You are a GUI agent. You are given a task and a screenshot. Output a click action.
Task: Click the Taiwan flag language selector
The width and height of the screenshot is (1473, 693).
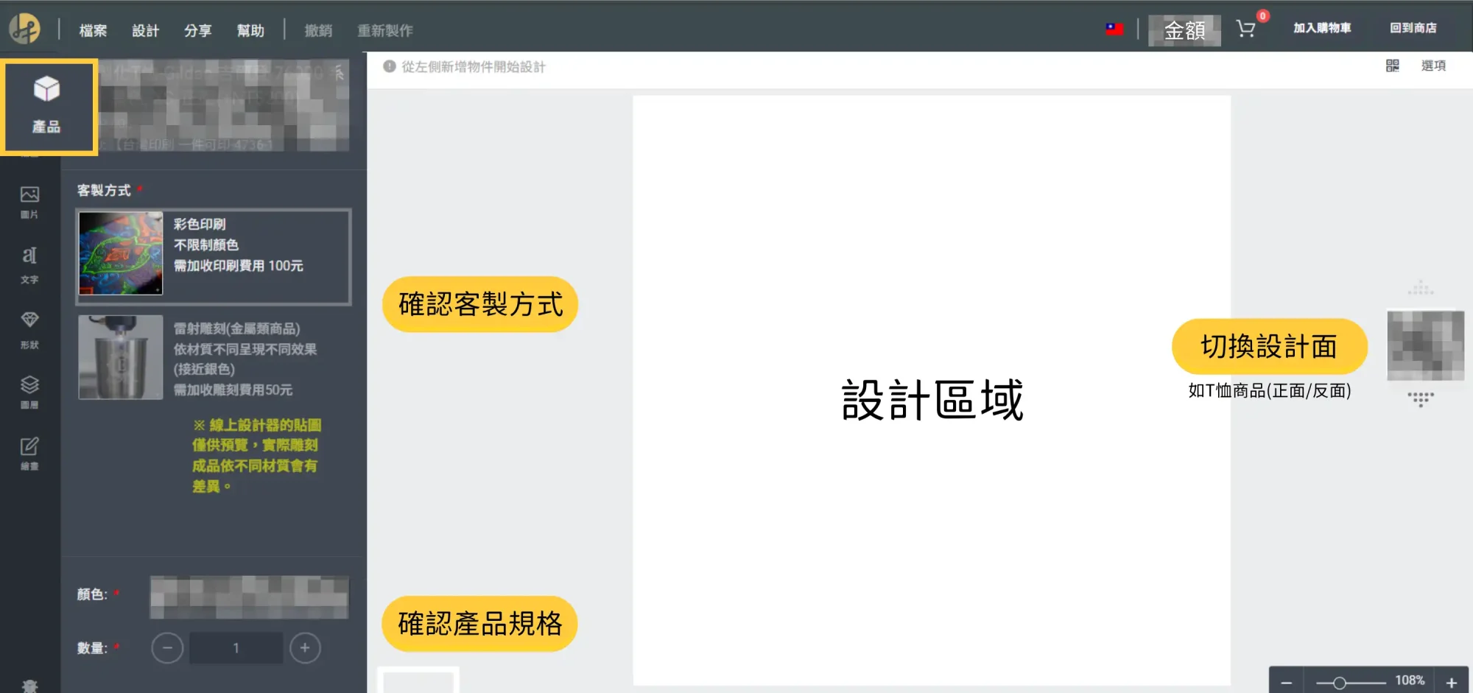[1114, 29]
